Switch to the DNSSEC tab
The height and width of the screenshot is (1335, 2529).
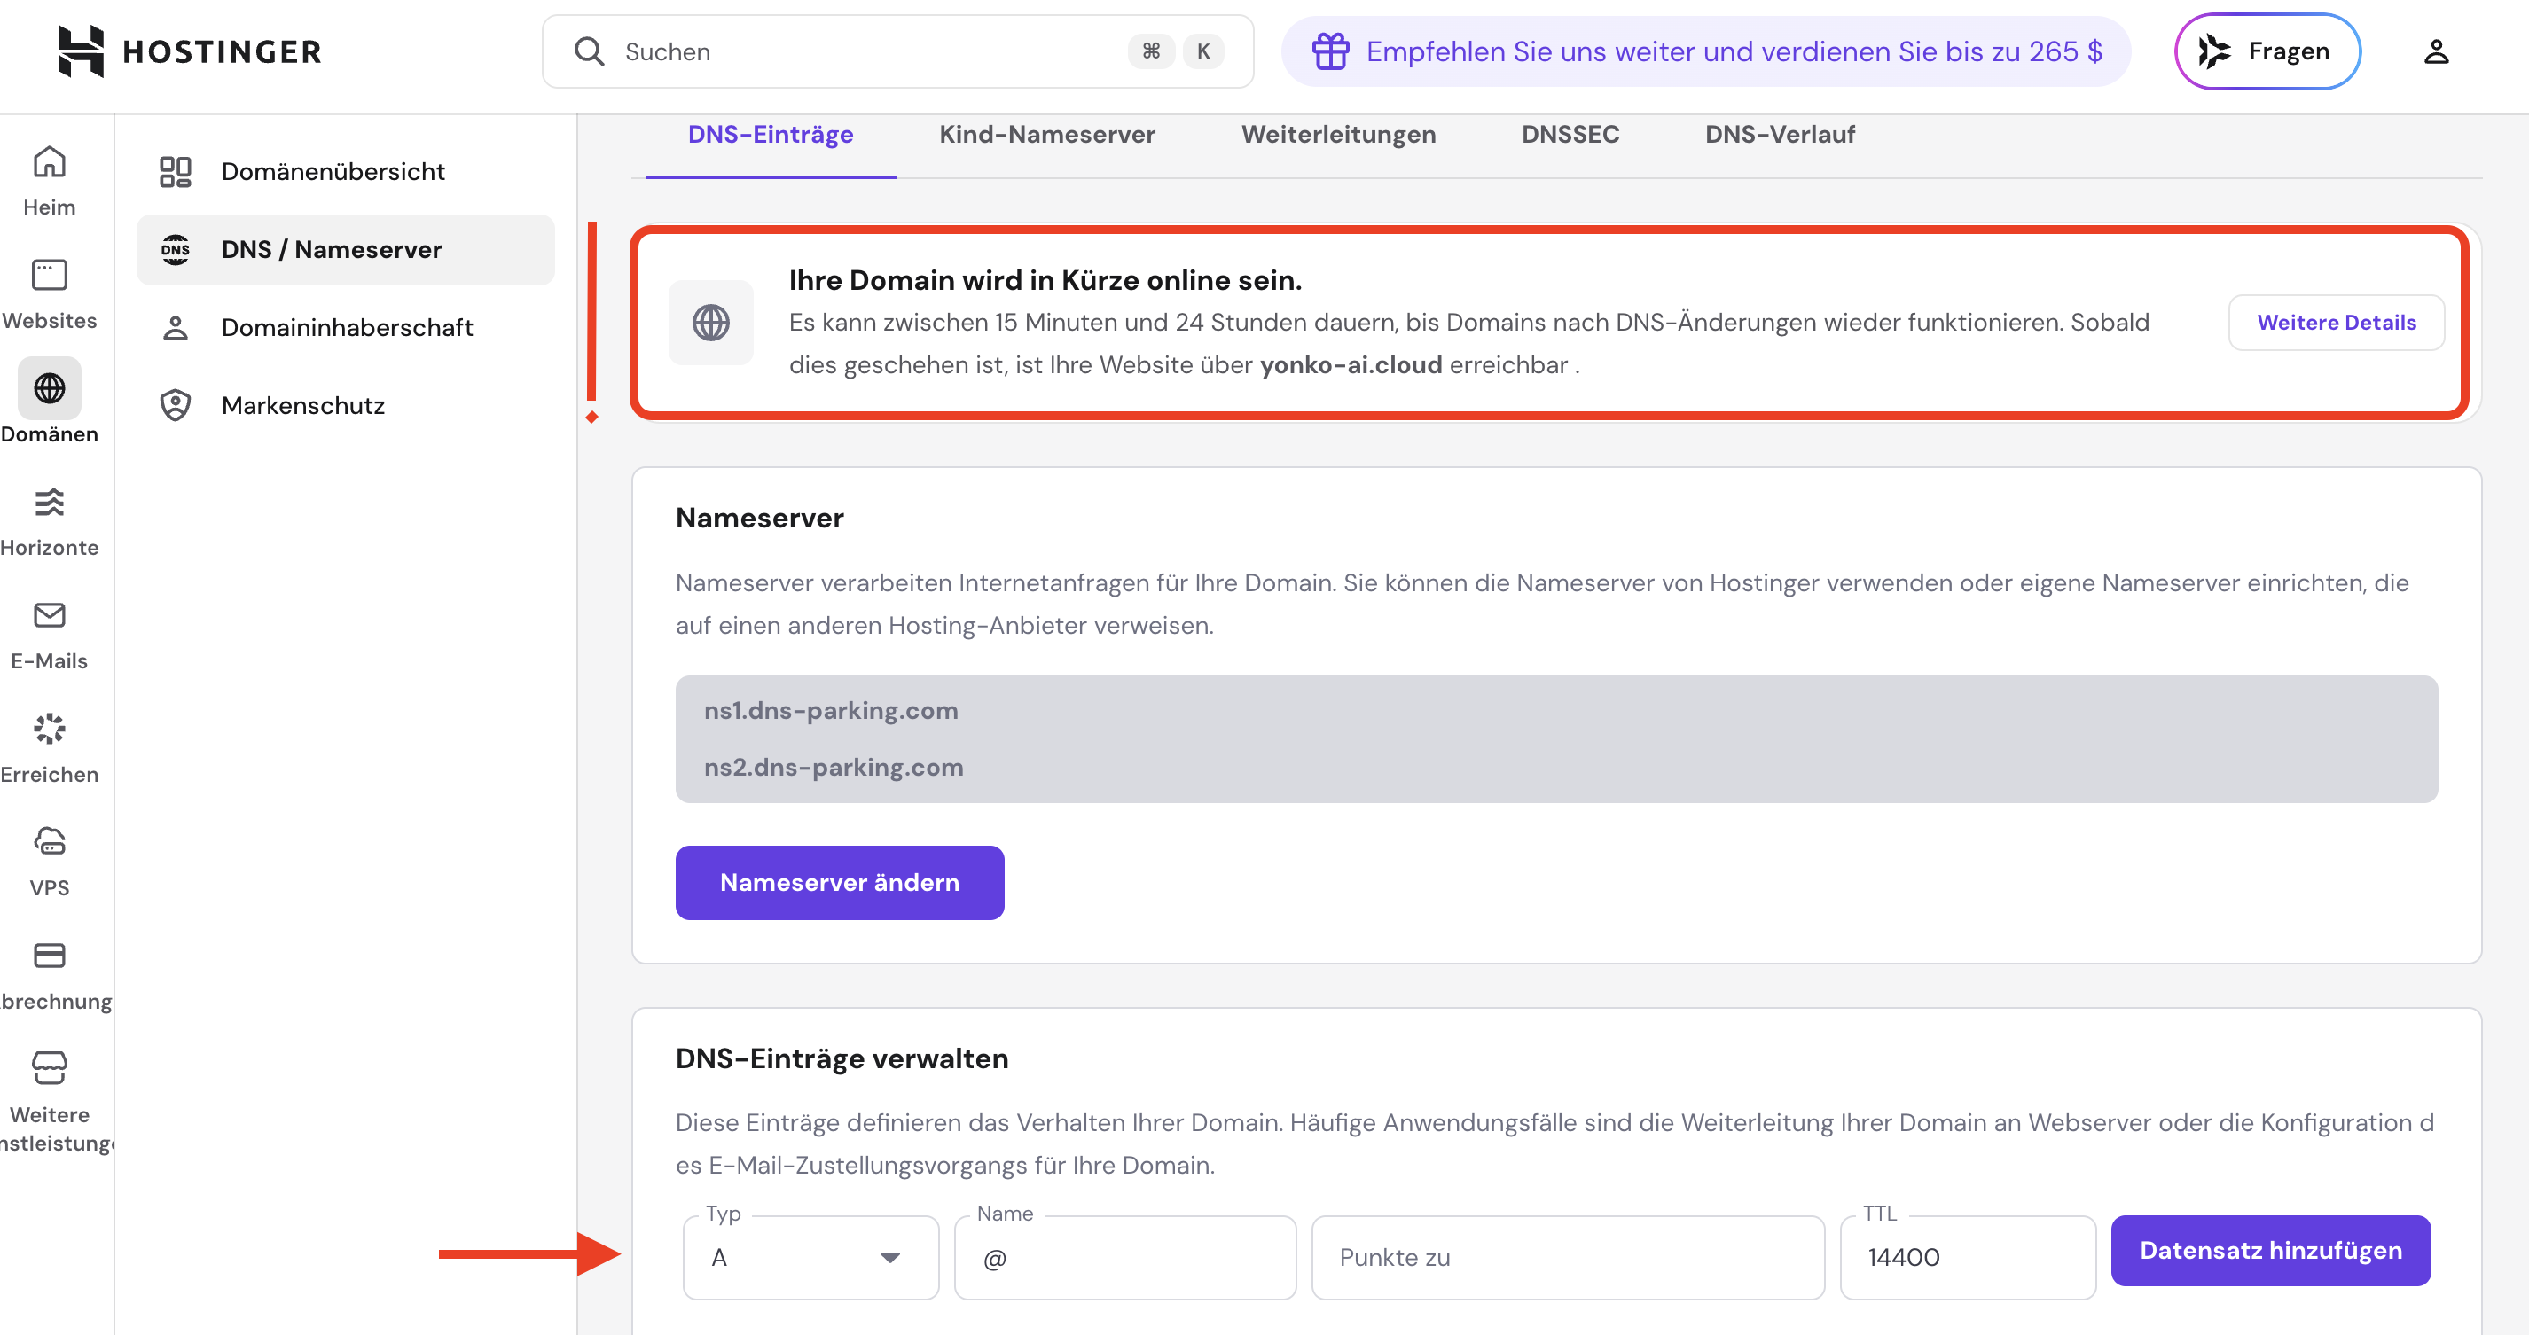pos(1569,135)
